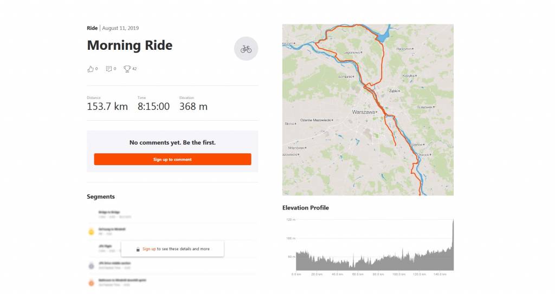
Task: Select the silver medal segment icon
Action: point(91,265)
